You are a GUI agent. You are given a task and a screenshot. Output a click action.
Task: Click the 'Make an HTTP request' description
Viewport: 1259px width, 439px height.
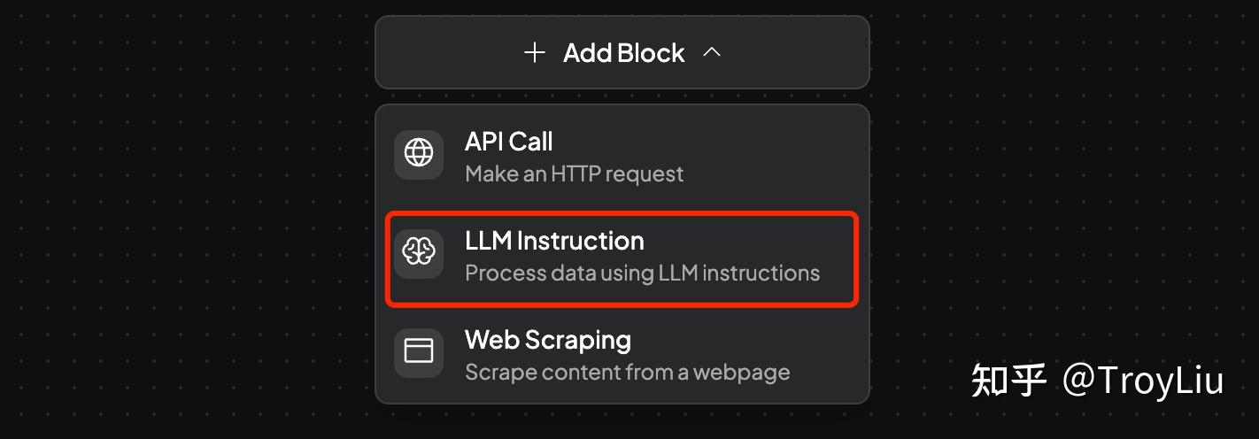pos(574,174)
